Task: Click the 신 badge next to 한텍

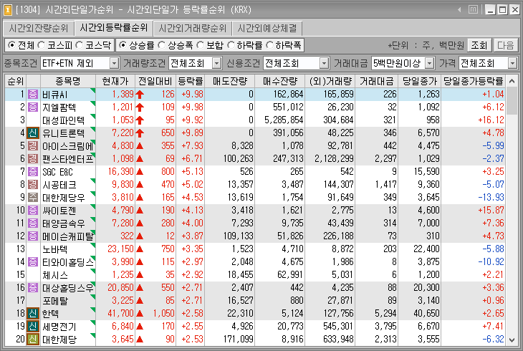Action: (x=33, y=314)
